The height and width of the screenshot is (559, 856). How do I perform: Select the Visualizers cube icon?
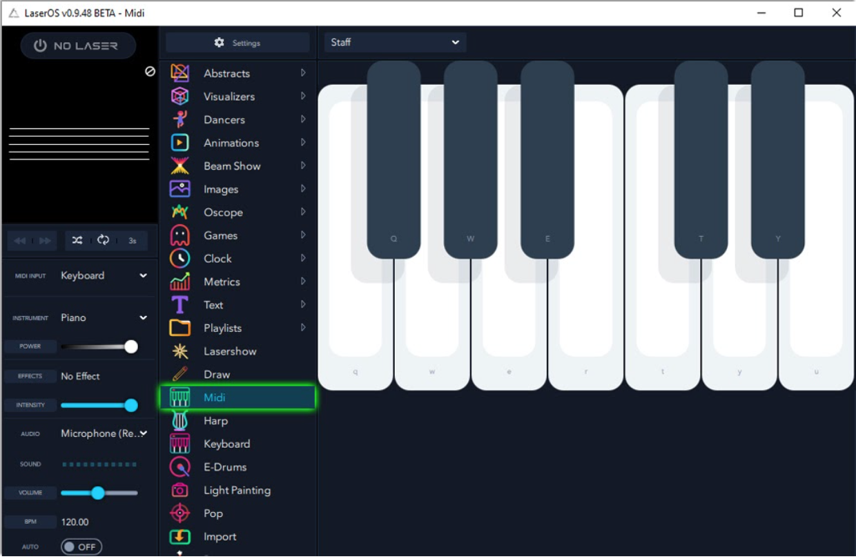(x=179, y=97)
